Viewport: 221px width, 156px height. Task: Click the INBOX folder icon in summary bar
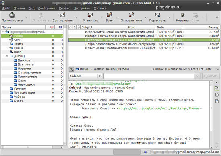tap(77, 69)
